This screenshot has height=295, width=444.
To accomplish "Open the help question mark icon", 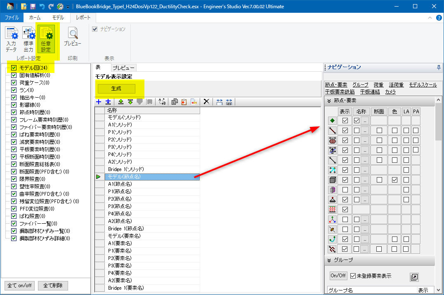I will point(439,18).
